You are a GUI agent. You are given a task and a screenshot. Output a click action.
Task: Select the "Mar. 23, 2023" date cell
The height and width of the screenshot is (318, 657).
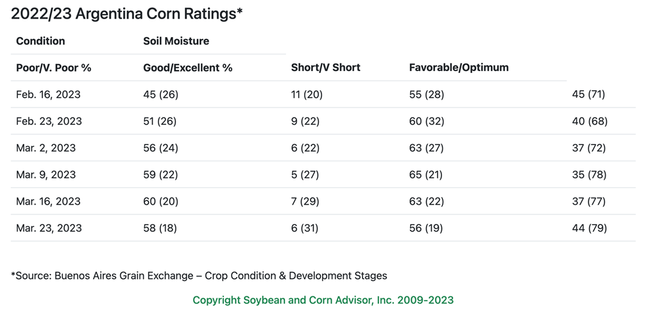(48, 228)
